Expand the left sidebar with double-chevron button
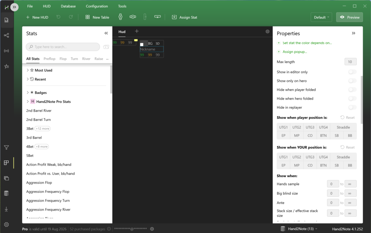The image size is (371, 233). click(x=14, y=7)
